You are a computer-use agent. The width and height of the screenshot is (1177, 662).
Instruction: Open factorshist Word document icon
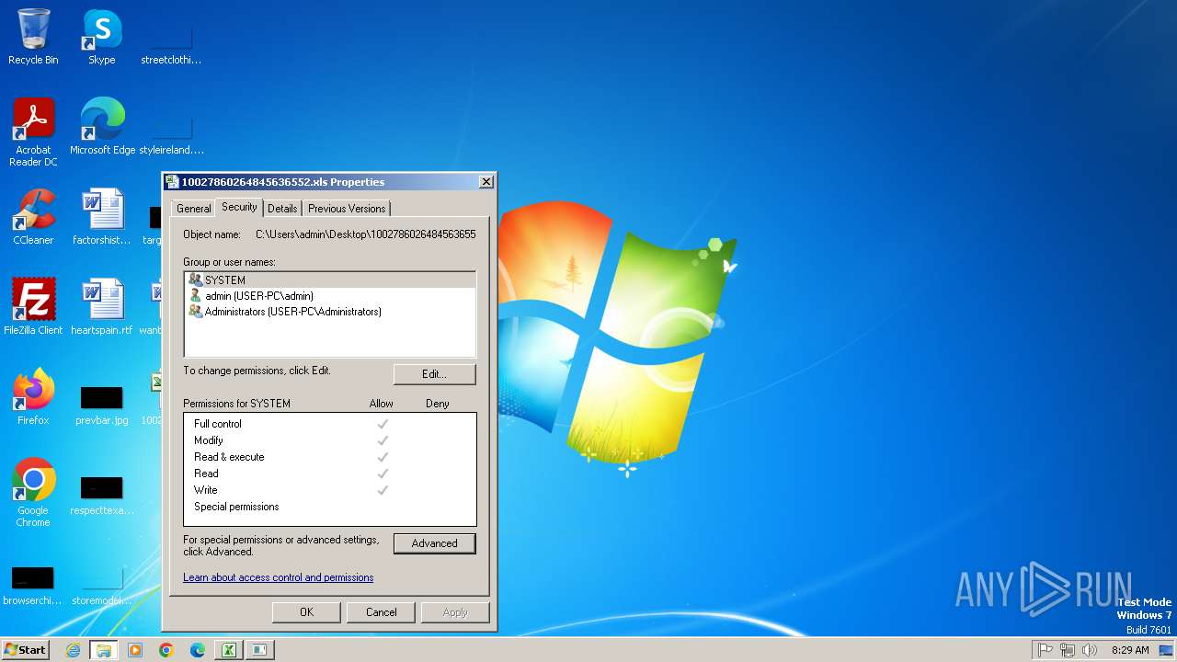coord(102,217)
